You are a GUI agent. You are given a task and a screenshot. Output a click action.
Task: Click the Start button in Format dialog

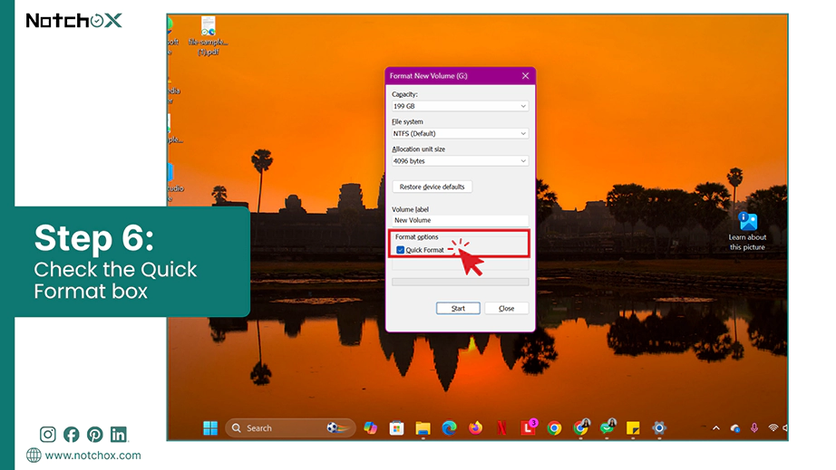click(458, 308)
